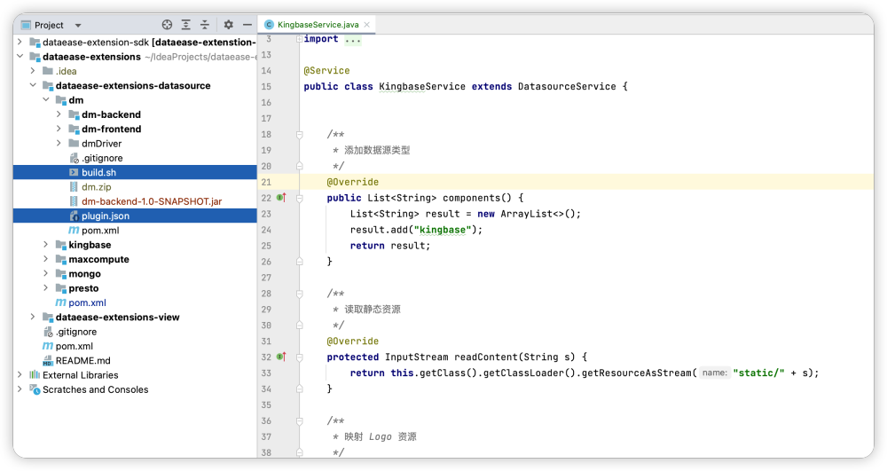
Task: Click the Project panel window icon
Action: tap(26, 26)
